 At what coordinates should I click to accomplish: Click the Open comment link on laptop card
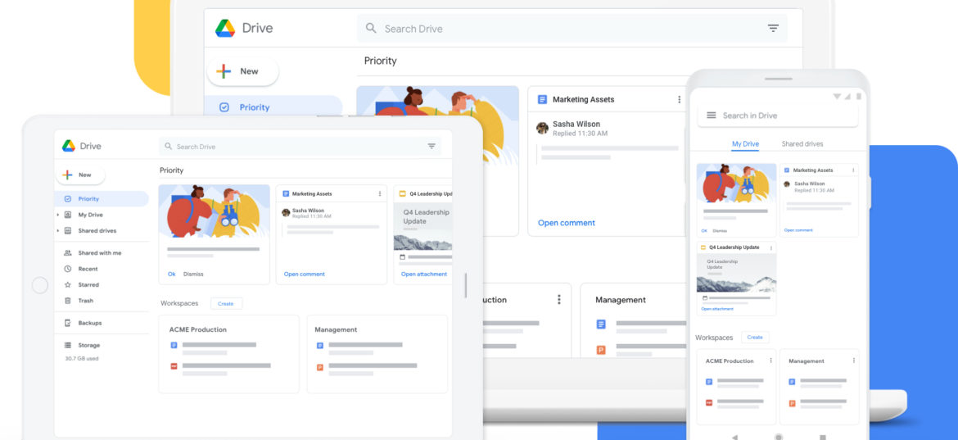click(x=567, y=223)
